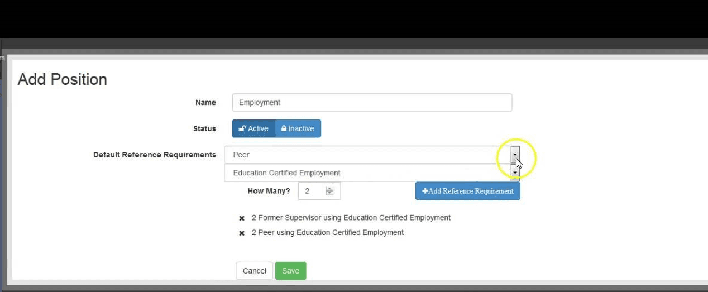Expand the Education Certified Employment dropdown arrow
This screenshot has width=708, height=292.
coord(515,173)
